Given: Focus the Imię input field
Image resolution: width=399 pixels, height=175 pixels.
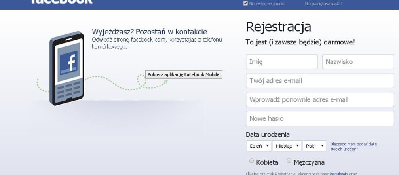Looking at the screenshot, I should 282,61.
